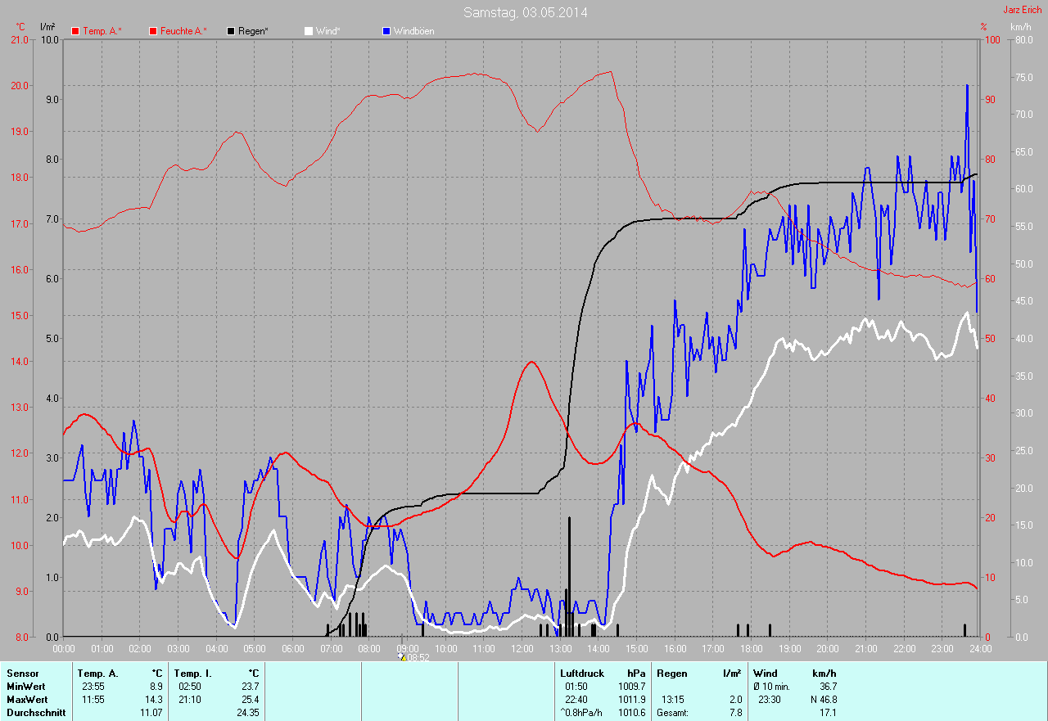This screenshot has width=1048, height=721.
Task: Click the red Temp. A.* legend swatch
Action: point(76,31)
